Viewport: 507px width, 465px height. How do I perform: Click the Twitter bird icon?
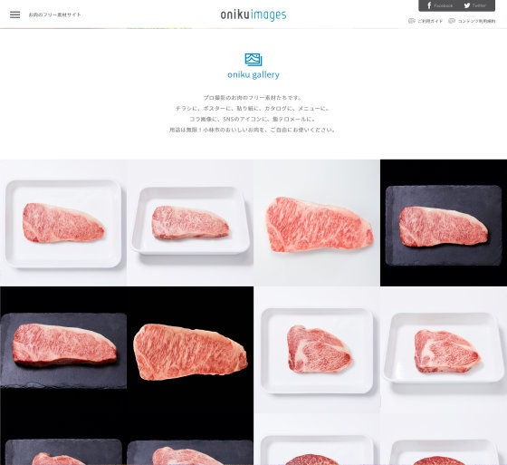tap(467, 5)
